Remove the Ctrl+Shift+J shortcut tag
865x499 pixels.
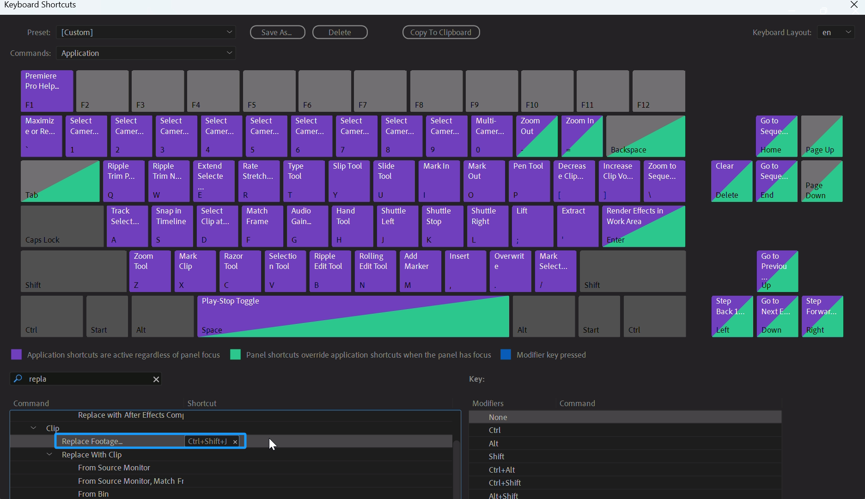coord(235,442)
